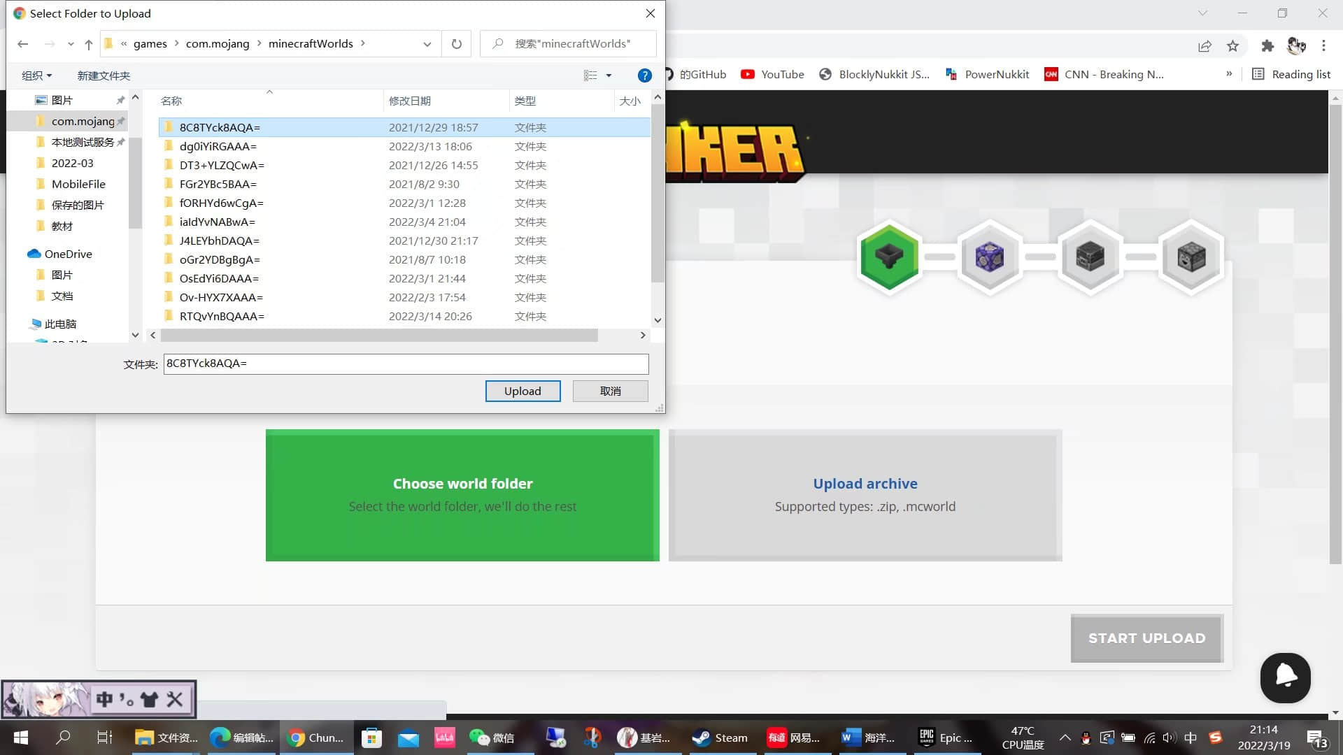Open Steam from the taskbar
The image size is (1343, 755).
click(x=720, y=738)
